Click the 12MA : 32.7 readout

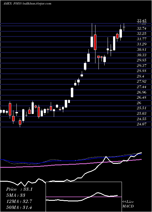[x=19, y=201]
